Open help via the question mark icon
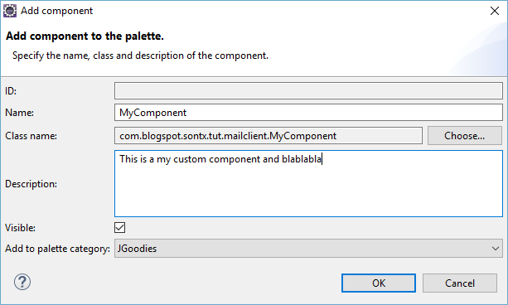 click(22, 282)
